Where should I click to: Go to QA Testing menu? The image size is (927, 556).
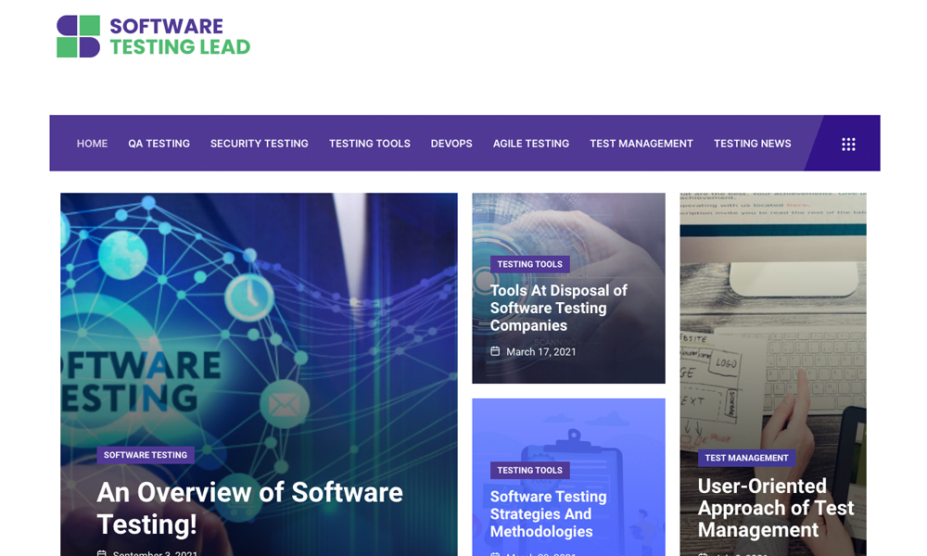159,144
